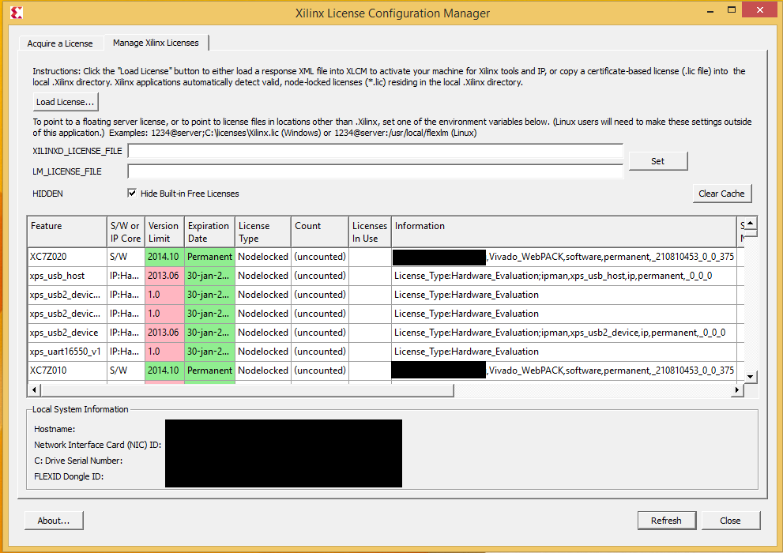This screenshot has width=783, height=553.
Task: Focus the XILINXD_LICENSE_FILE input field
Action: (375, 151)
